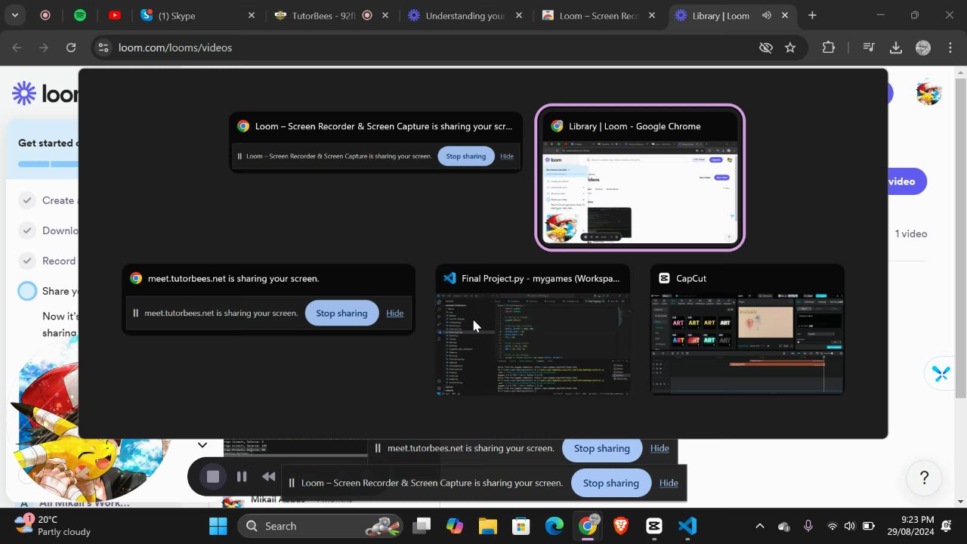Click the '1 video' count text

(911, 233)
